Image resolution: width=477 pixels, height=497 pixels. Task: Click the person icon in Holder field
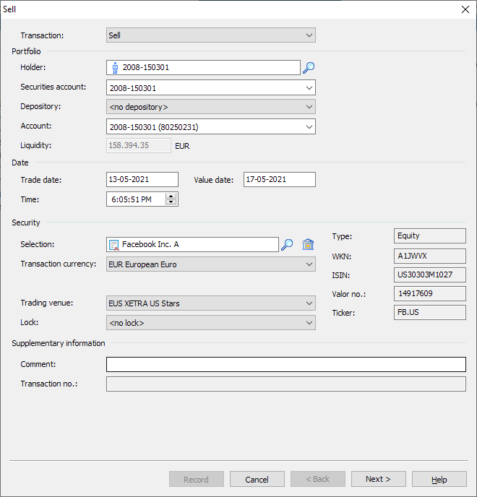click(x=115, y=68)
